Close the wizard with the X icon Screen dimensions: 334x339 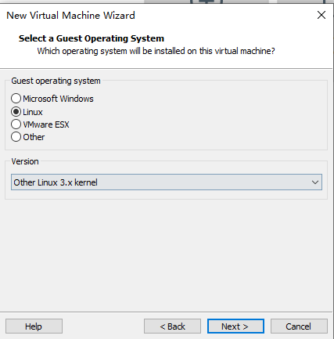[321, 15]
